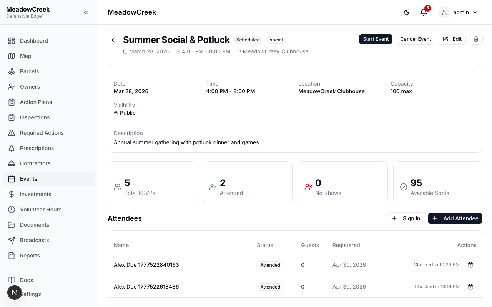Go to Reports page
Viewport: 492px width, 307px height.
[x=49, y=256]
